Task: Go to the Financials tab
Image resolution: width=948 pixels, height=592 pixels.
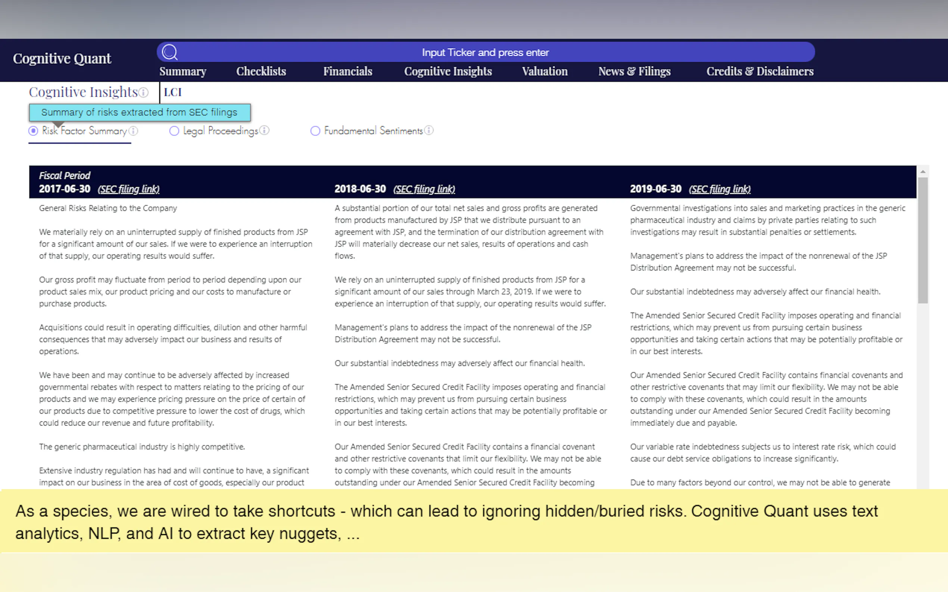Action: 347,71
